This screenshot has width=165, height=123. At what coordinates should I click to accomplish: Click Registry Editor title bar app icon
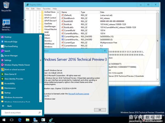tap(28, 5)
